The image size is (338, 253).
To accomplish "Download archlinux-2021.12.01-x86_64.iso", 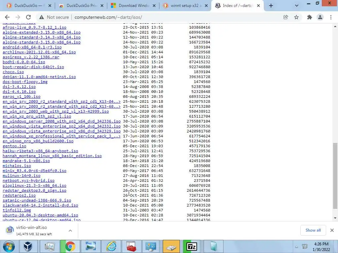I will coord(39,52).
